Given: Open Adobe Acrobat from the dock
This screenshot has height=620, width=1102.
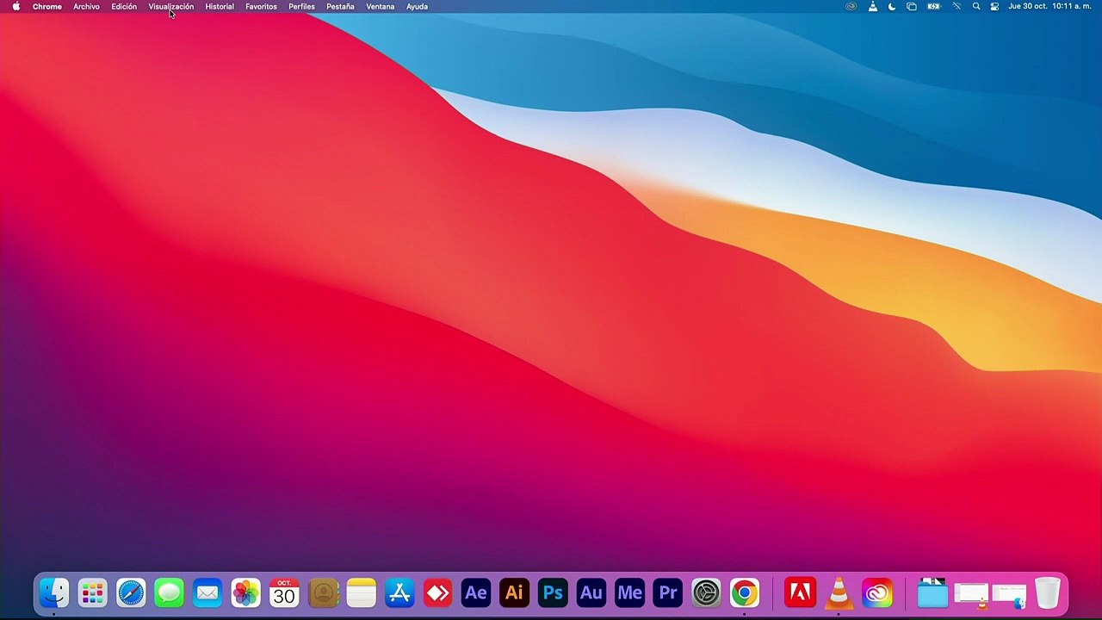Looking at the screenshot, I should click(x=800, y=592).
